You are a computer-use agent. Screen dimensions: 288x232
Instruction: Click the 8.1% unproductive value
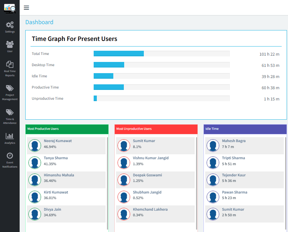137,147
